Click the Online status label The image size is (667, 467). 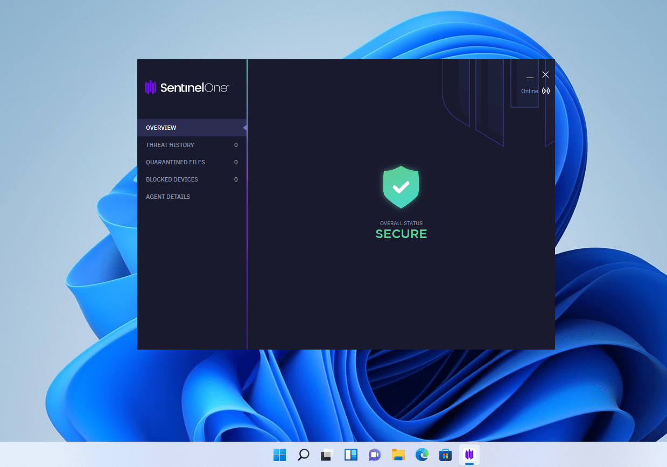click(530, 91)
